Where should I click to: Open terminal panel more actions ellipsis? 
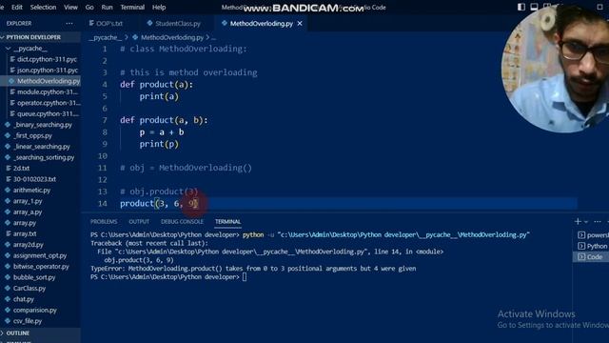[598, 221]
